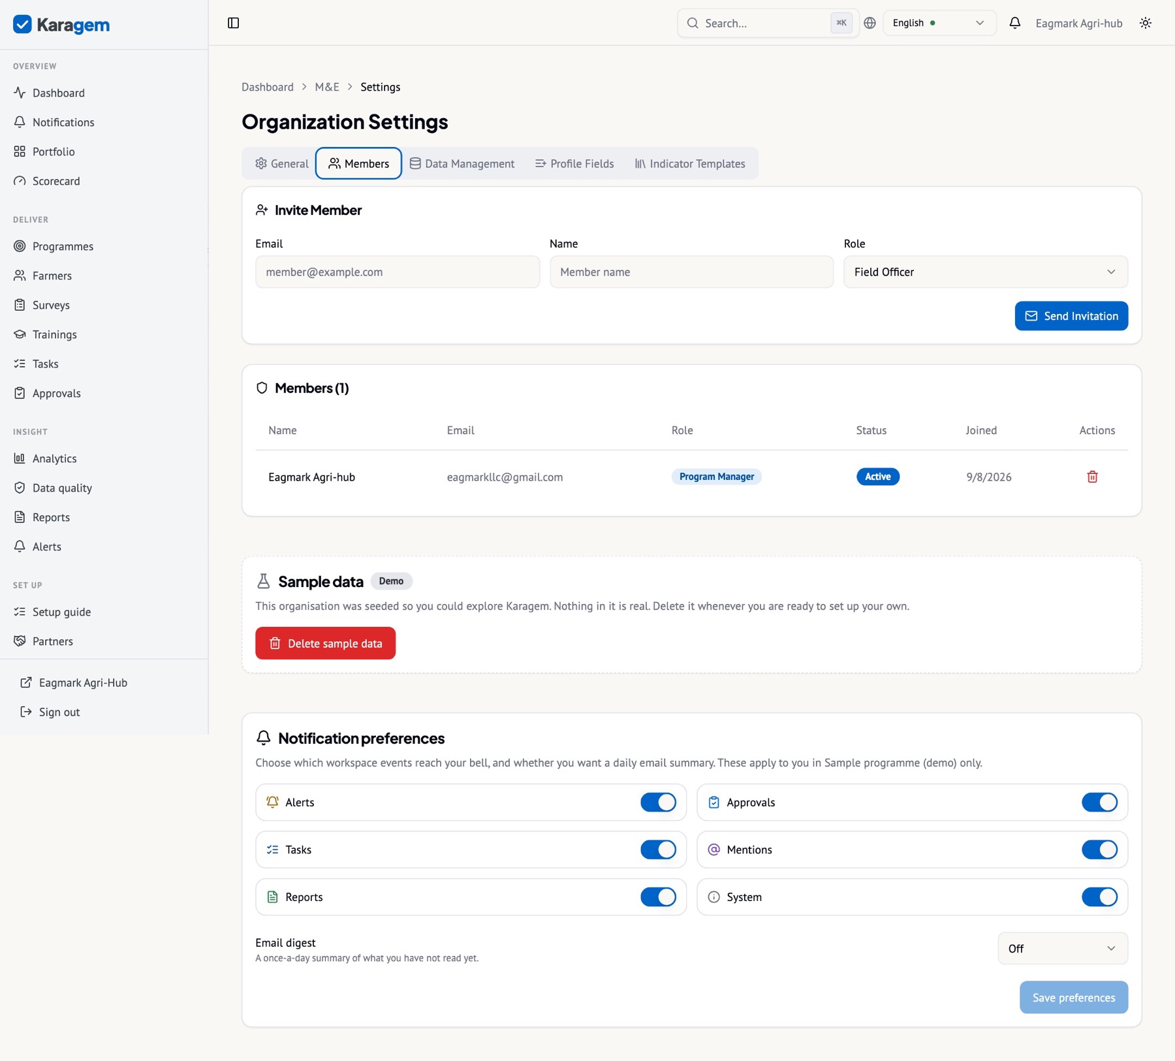This screenshot has height=1061, width=1175.
Task: Turn off Alerts notification toggle
Action: pyautogui.click(x=658, y=802)
